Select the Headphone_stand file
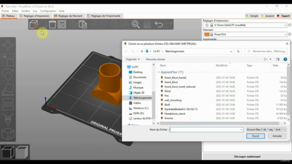This screenshot has width=292, height=164. coord(174,113)
